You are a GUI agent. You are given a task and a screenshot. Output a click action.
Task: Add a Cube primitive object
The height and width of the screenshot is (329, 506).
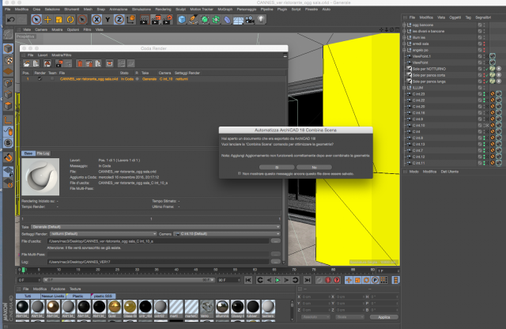click(182, 20)
